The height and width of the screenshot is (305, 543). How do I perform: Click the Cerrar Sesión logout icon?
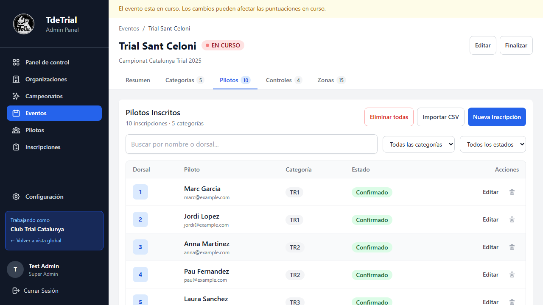[16, 291]
